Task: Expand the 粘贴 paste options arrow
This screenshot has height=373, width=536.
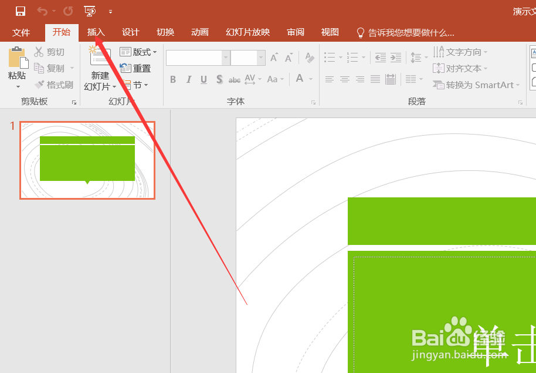Action: [18, 86]
